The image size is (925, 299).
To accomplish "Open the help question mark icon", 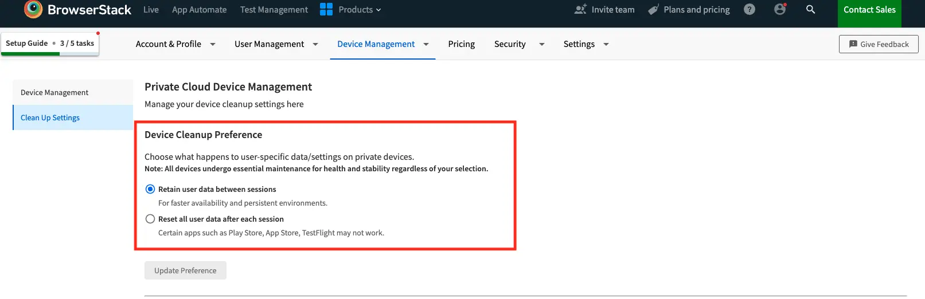I will (x=749, y=10).
